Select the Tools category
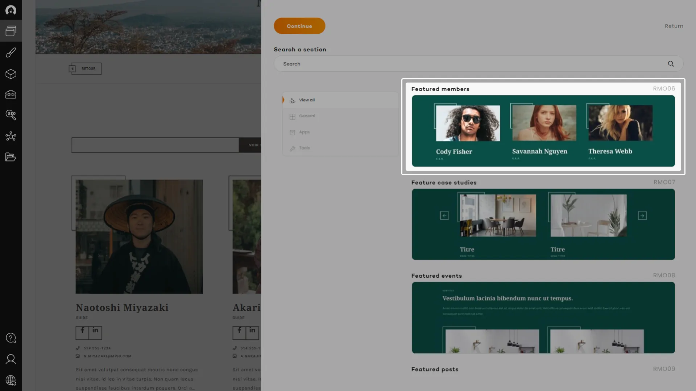The width and height of the screenshot is (696, 391). (304, 148)
